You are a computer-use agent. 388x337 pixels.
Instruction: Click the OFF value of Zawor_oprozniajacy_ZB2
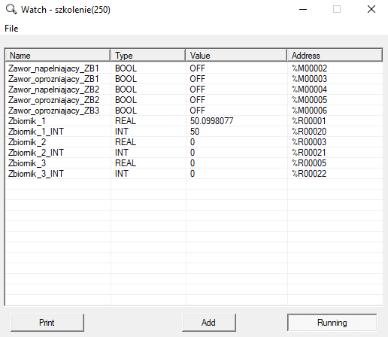click(x=197, y=100)
